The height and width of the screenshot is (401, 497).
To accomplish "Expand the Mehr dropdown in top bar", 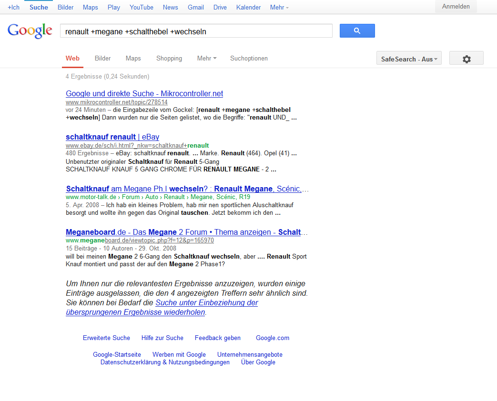I will (x=279, y=7).
